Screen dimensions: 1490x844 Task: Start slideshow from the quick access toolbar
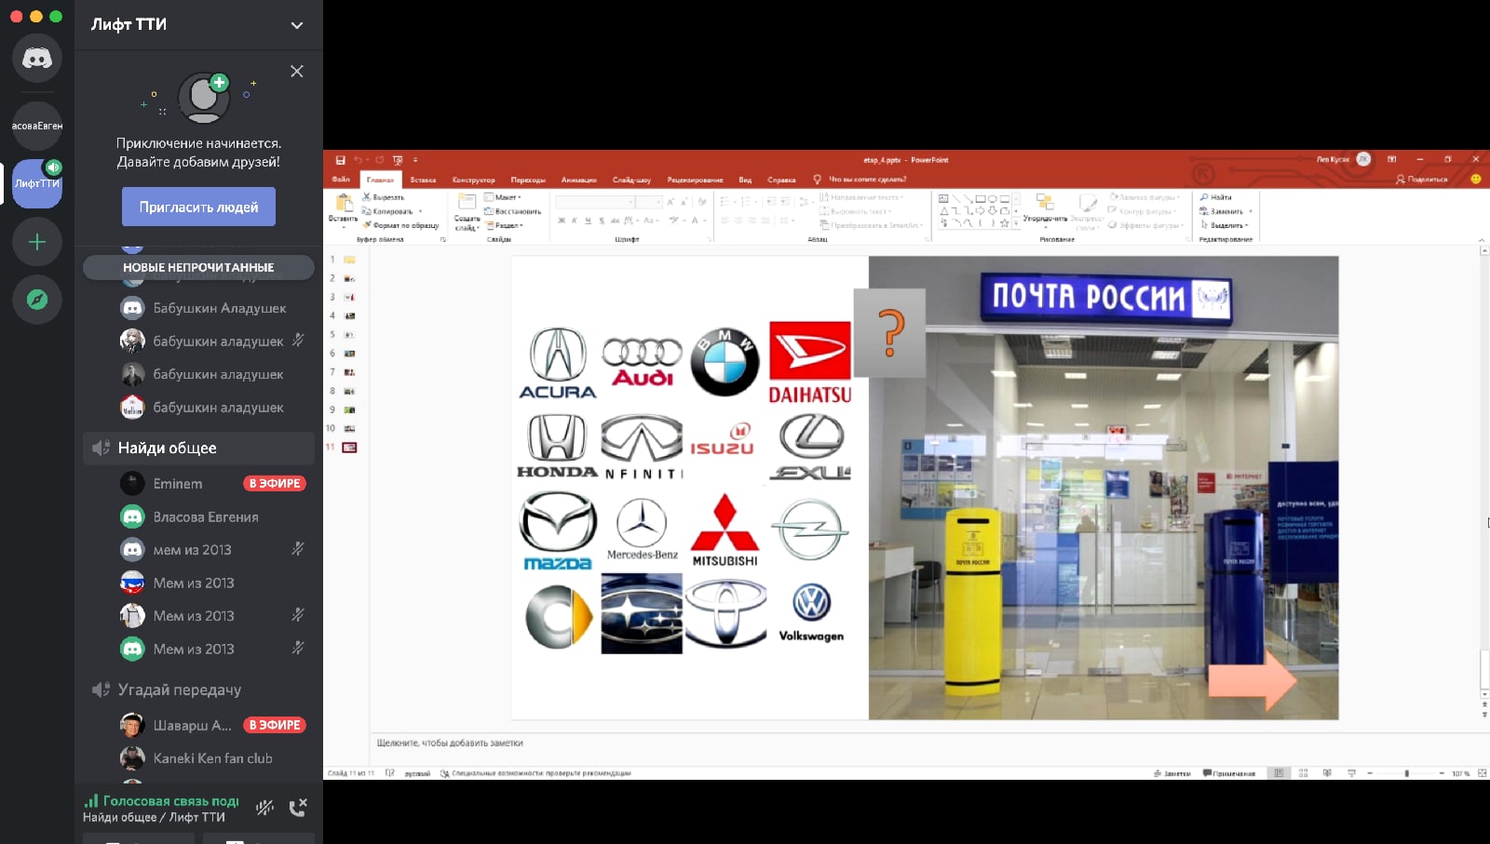[398, 160]
